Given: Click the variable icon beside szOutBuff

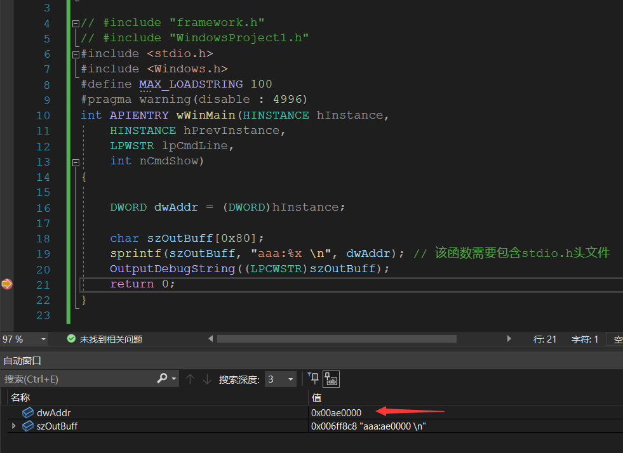Looking at the screenshot, I should [x=28, y=426].
